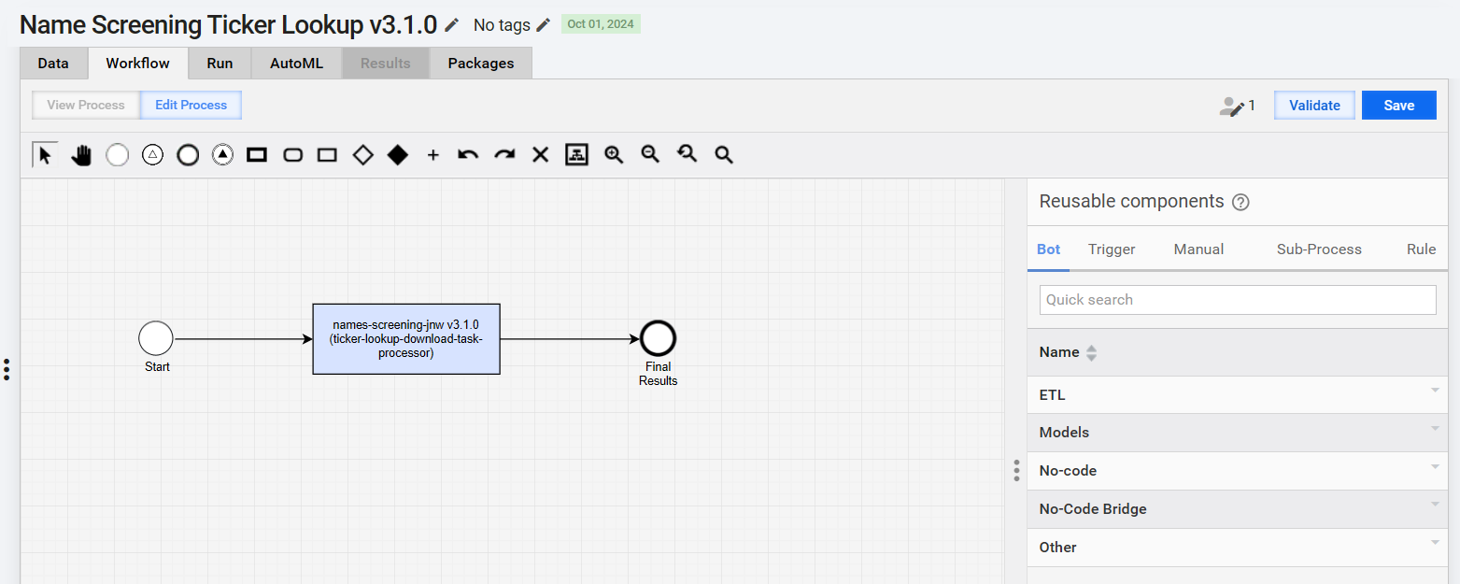This screenshot has width=1460, height=584.
Task: Undo the last workflow edit
Action: pos(468,155)
